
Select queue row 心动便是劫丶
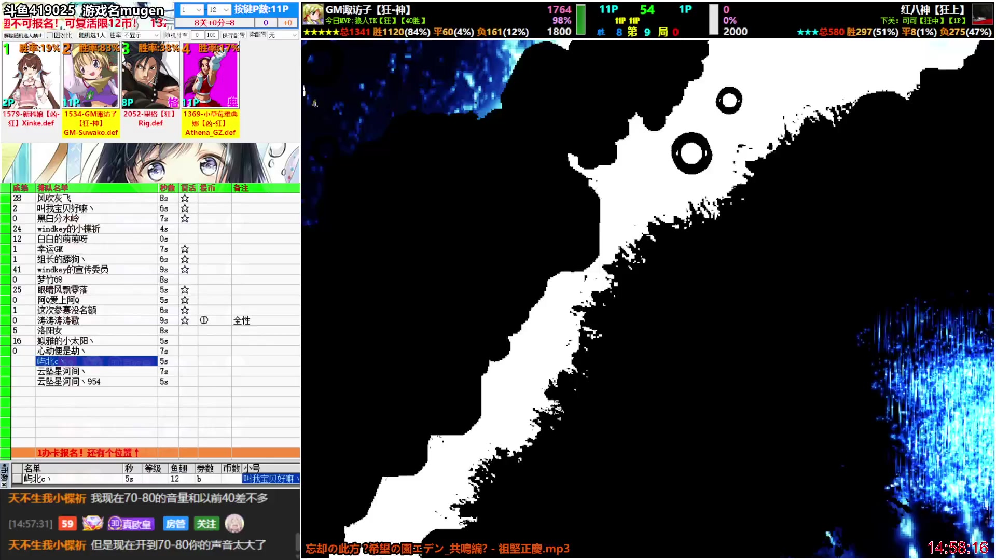pyautogui.click(x=96, y=351)
